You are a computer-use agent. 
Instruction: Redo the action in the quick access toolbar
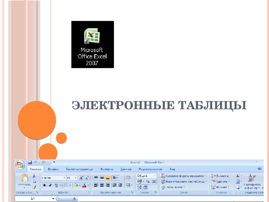[x=44, y=162]
